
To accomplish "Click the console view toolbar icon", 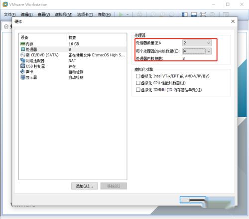I will coord(226,14).
